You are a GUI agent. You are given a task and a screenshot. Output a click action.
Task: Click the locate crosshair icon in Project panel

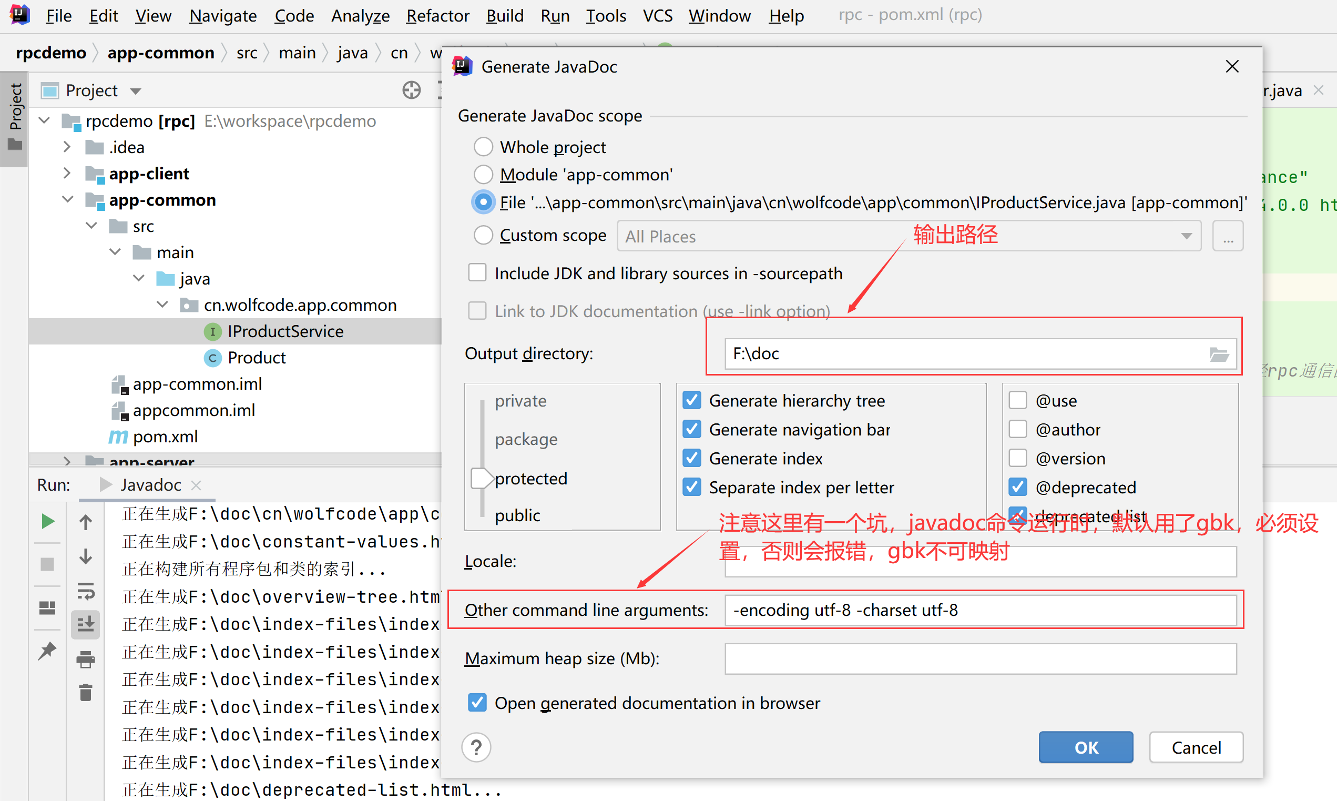coord(411,90)
